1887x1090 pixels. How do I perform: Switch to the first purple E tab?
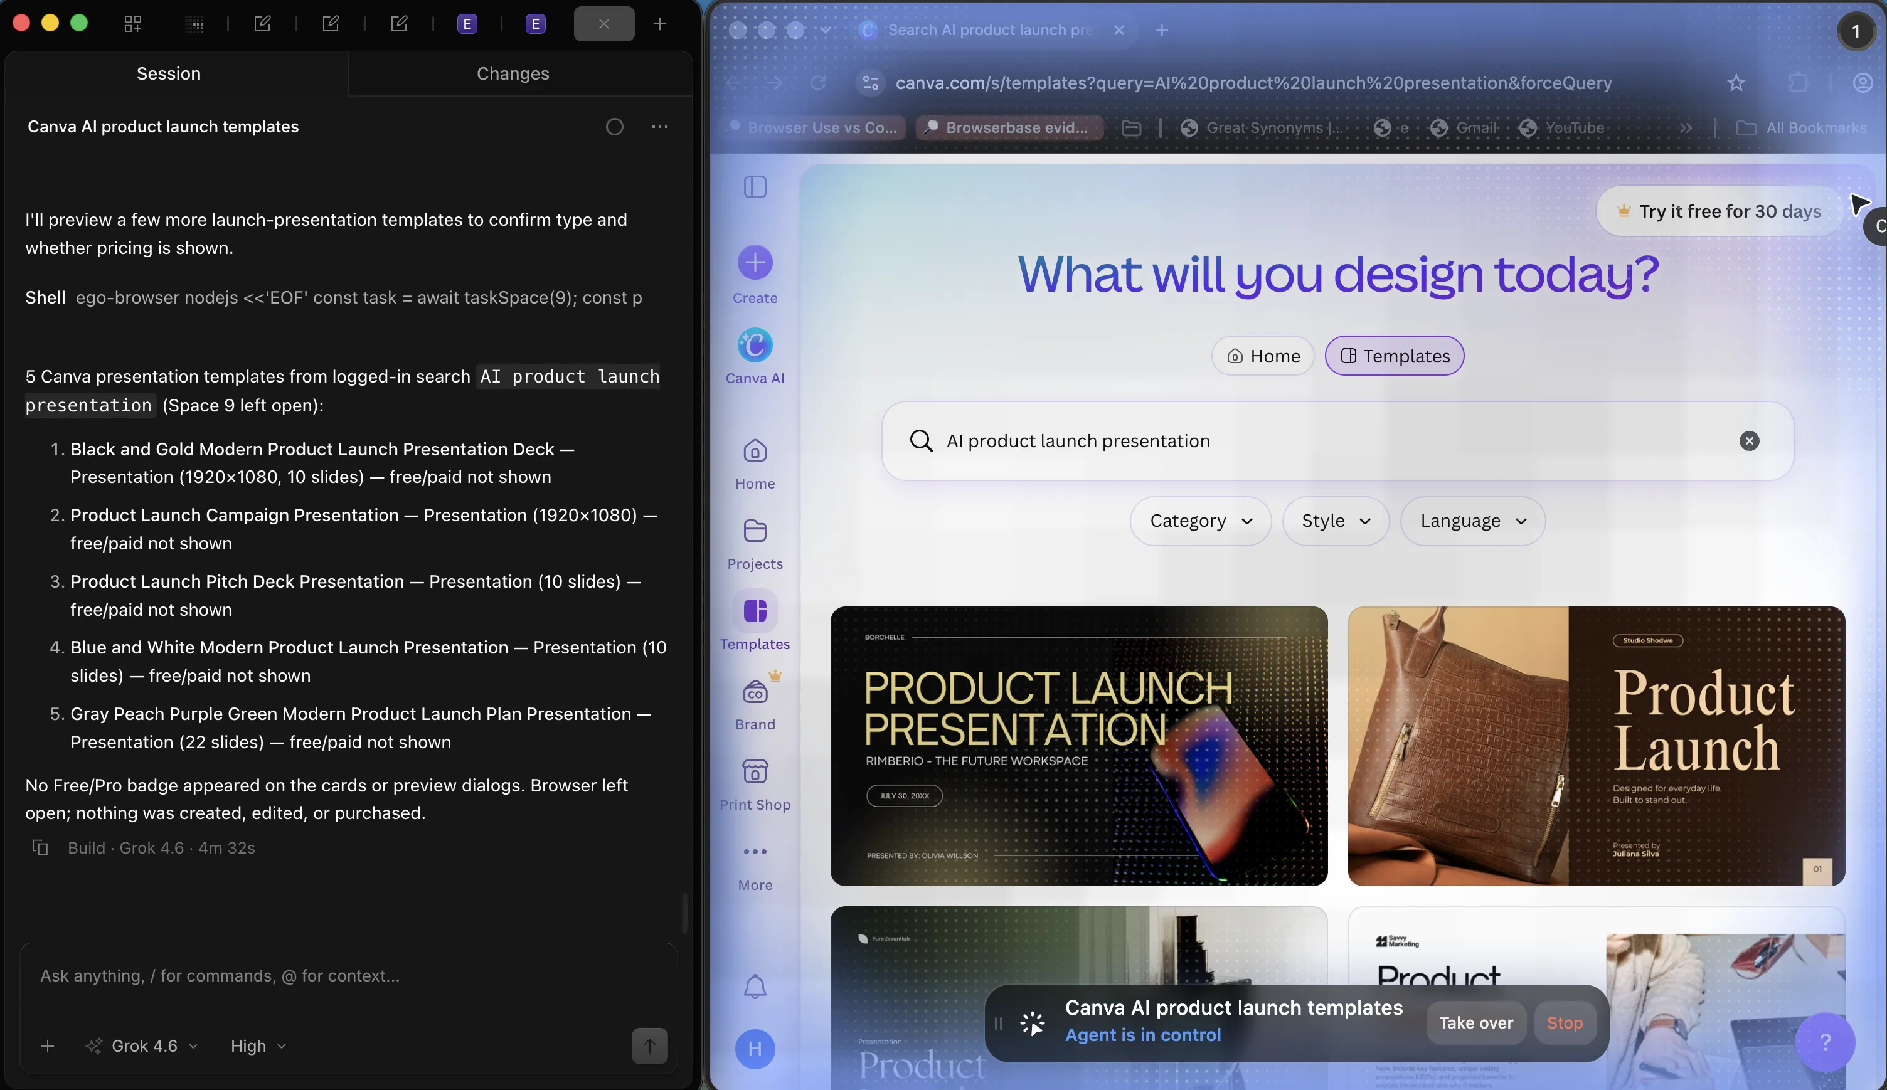467,24
